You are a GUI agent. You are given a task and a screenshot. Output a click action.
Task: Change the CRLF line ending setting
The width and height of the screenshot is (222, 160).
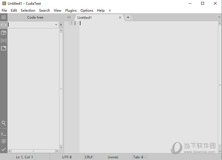pos(89,157)
